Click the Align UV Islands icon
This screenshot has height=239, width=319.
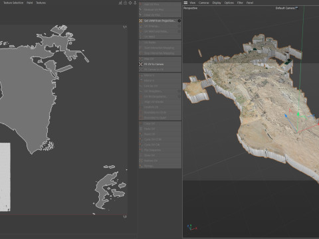click(141, 102)
